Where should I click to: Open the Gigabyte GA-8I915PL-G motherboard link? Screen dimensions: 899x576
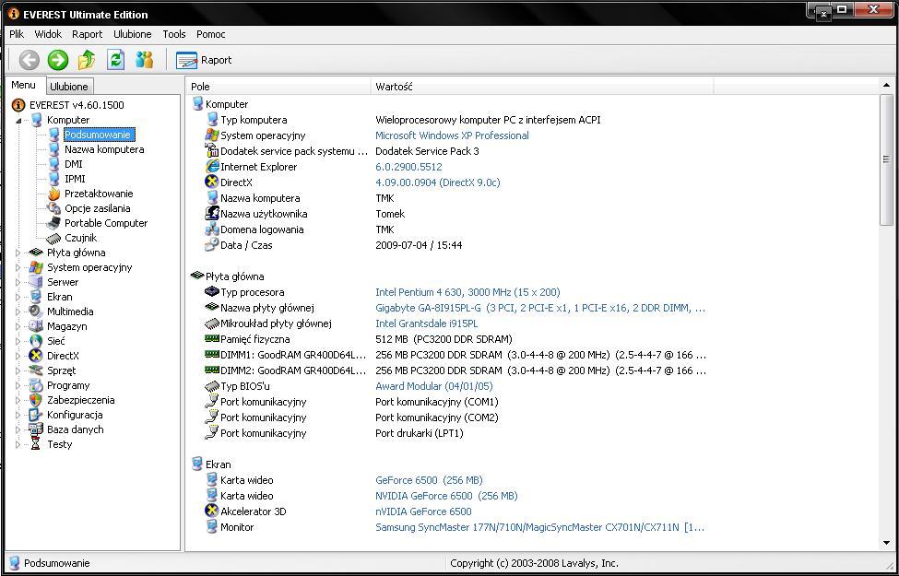[x=540, y=308]
